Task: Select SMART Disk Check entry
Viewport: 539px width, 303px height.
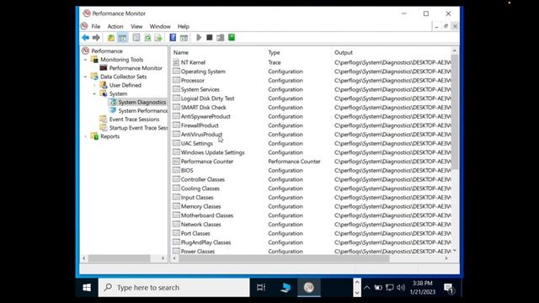Action: pos(204,107)
